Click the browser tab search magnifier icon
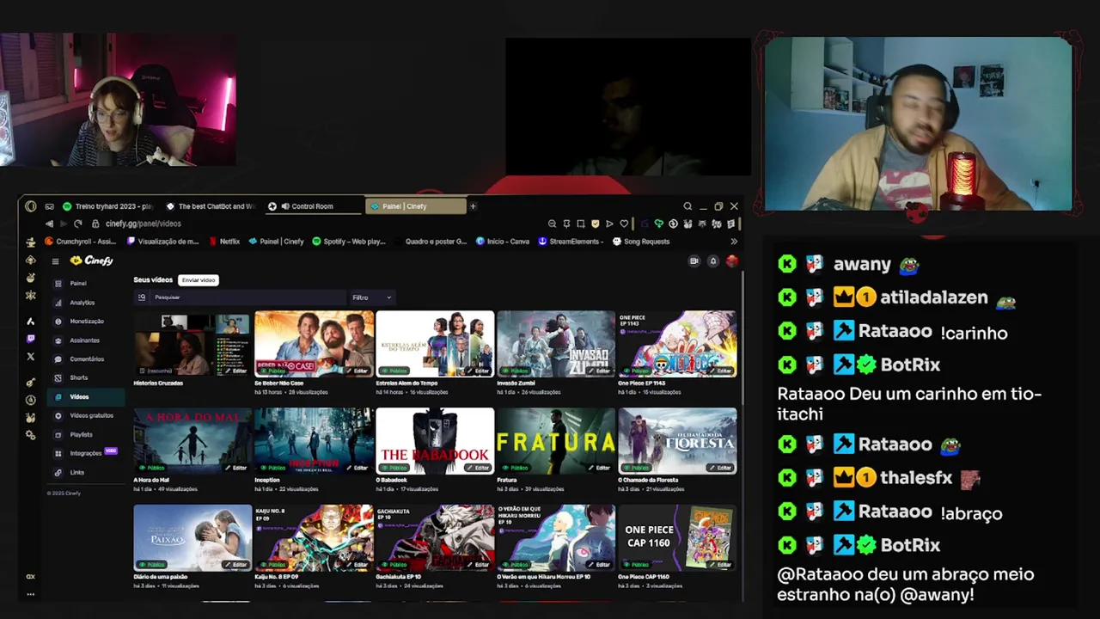Viewport: 1100px width, 619px height. point(687,206)
